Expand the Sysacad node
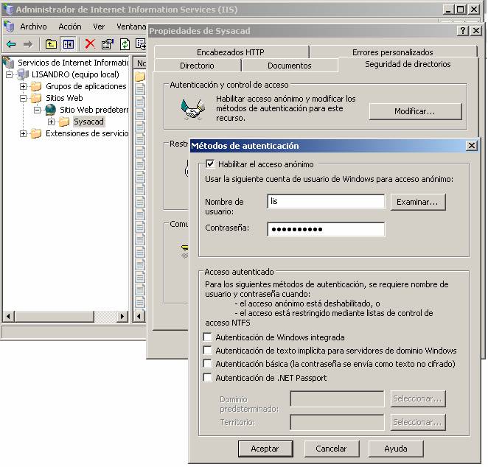 point(51,122)
